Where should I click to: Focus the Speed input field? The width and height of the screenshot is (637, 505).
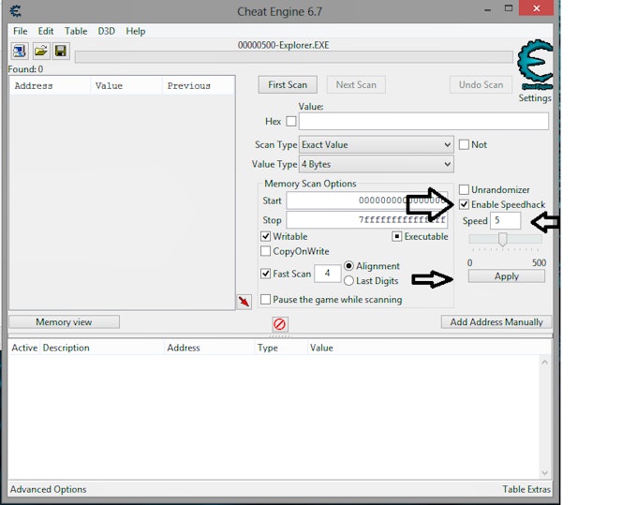pos(505,220)
